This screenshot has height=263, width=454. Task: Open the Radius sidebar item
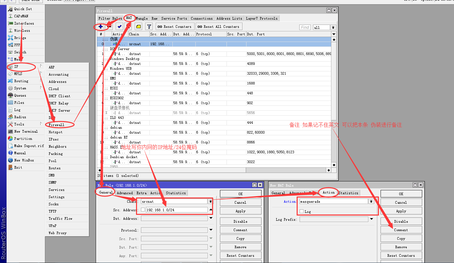pos(20,117)
